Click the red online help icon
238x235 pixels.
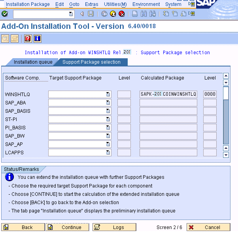pyautogui.click(x=28, y=39)
